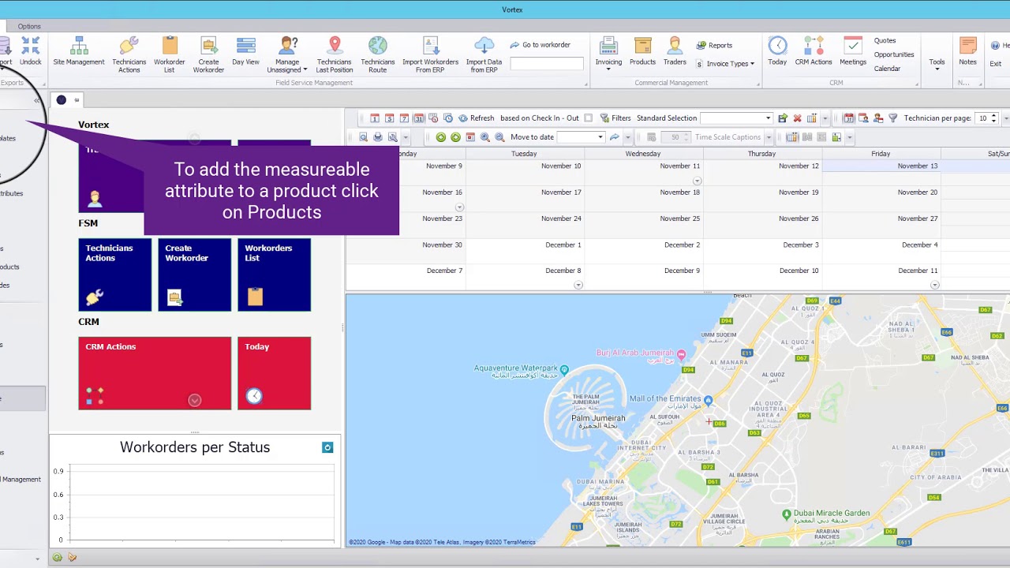The height and width of the screenshot is (568, 1010).
Task: Open CRM Actions in the ribbon
Action: pyautogui.click(x=814, y=53)
